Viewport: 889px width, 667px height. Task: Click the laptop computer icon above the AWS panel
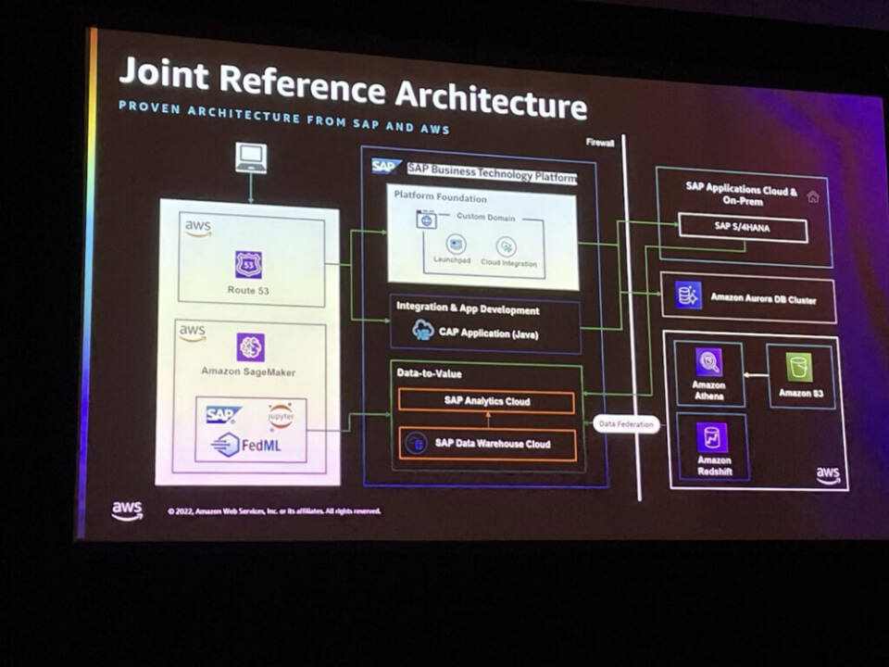point(251,157)
